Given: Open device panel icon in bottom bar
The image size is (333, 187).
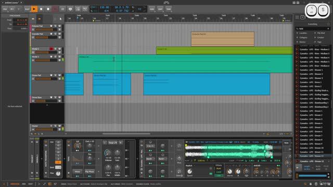Looking at the screenshot, I should coord(50,184).
